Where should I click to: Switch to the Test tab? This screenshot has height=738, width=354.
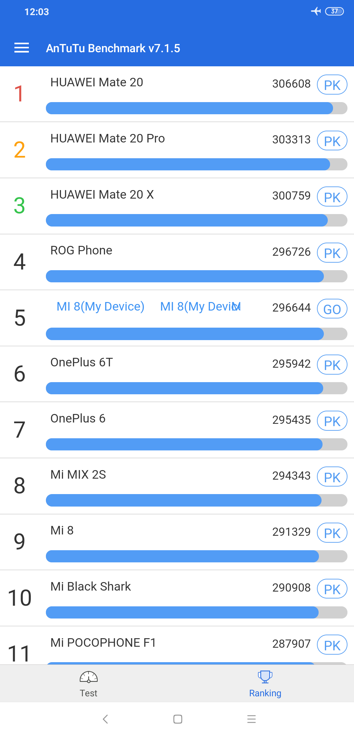(88, 684)
